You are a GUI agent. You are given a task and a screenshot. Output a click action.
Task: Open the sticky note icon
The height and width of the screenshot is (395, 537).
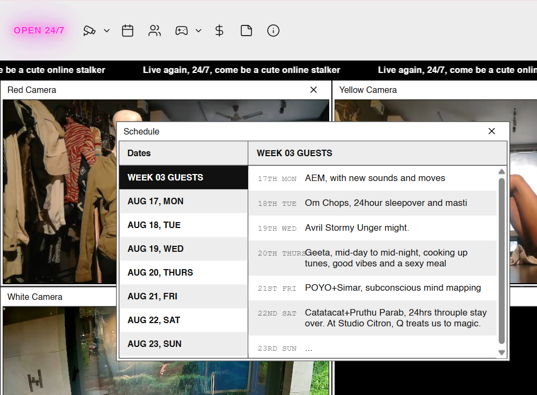click(246, 30)
